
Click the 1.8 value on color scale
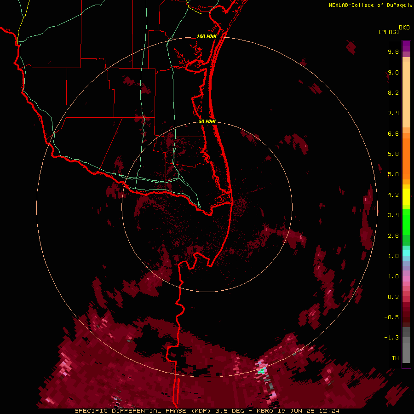(x=393, y=256)
